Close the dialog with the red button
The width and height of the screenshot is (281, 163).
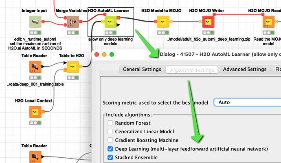tap(97, 54)
